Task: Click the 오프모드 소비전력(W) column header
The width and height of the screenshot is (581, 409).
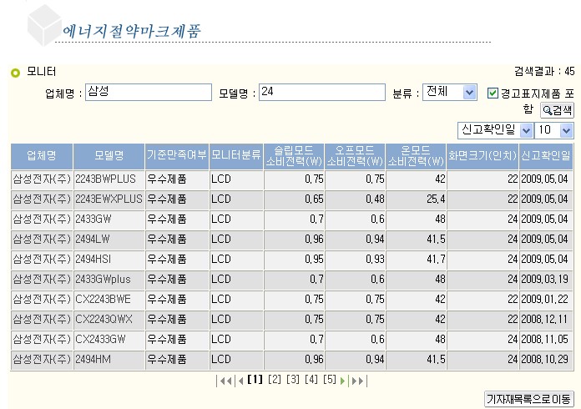Action: coord(355,156)
